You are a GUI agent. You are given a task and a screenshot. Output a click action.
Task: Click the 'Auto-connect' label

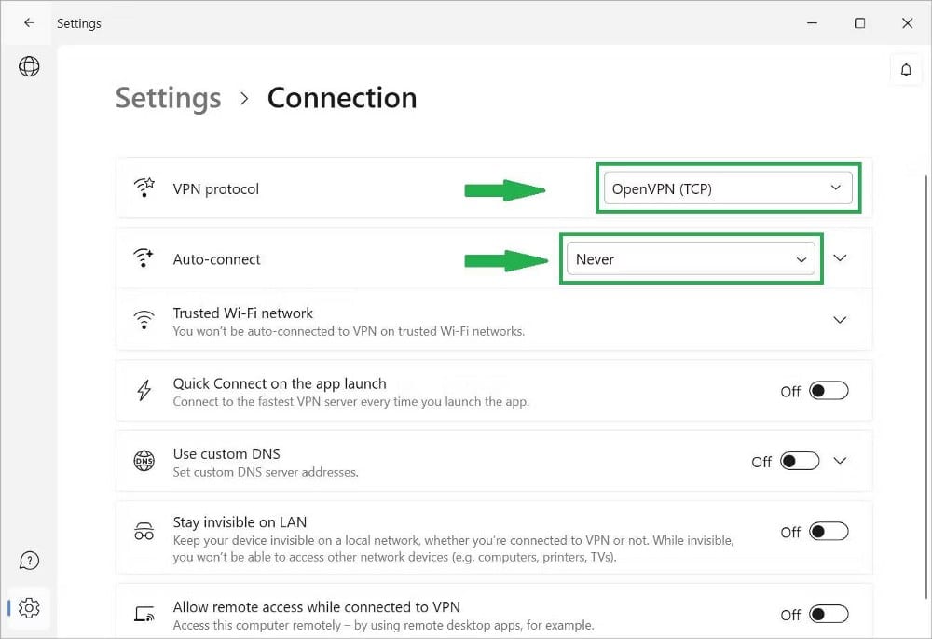(x=216, y=259)
